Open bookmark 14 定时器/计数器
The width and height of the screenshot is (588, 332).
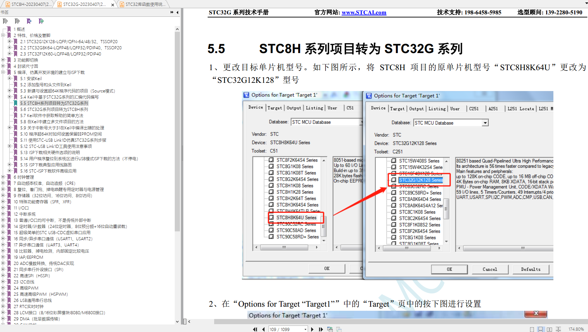(x=70, y=226)
